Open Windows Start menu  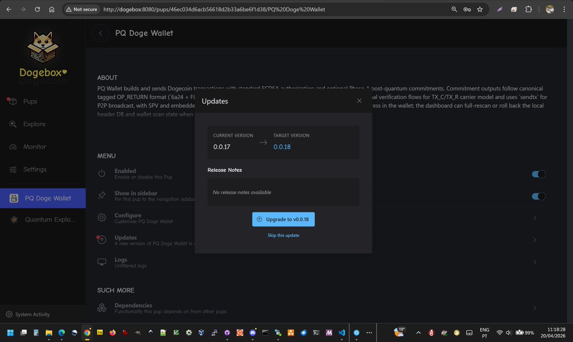[x=10, y=332]
